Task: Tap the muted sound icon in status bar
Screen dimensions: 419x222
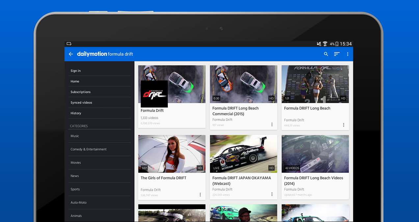Action: [x=319, y=44]
